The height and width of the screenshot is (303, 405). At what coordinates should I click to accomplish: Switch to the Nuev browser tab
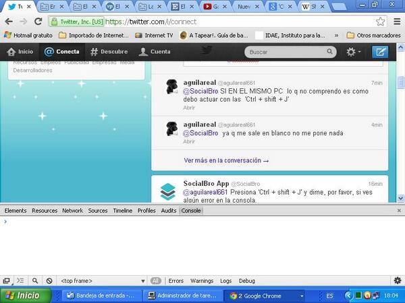click(248, 7)
